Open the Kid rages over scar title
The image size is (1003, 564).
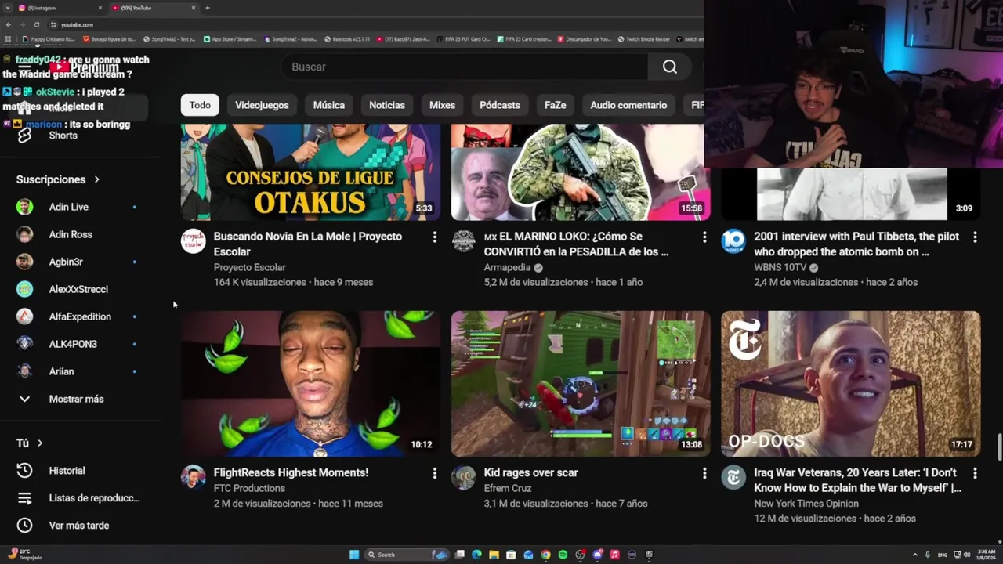tap(530, 472)
